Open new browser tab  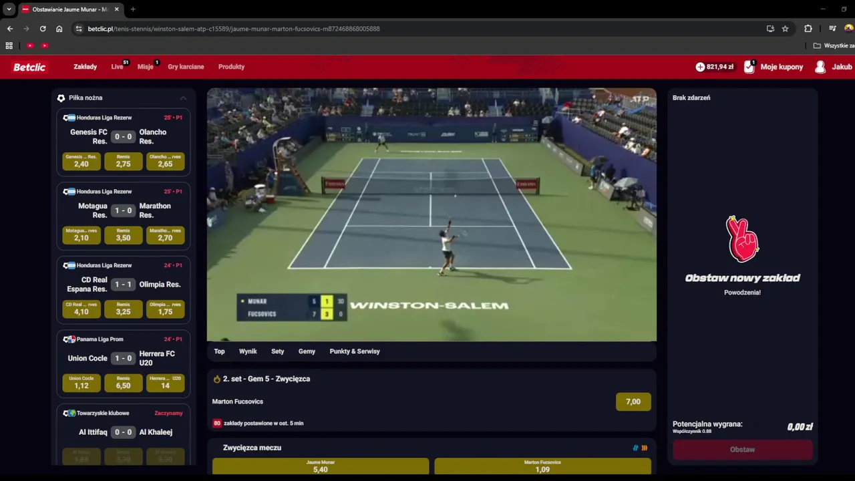[133, 9]
